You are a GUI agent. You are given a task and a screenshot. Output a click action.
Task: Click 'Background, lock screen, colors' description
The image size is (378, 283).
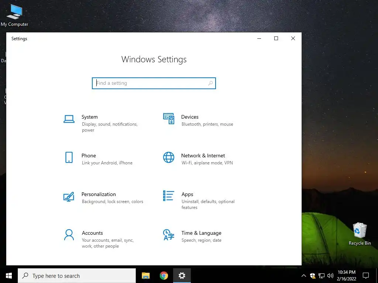pyautogui.click(x=112, y=202)
